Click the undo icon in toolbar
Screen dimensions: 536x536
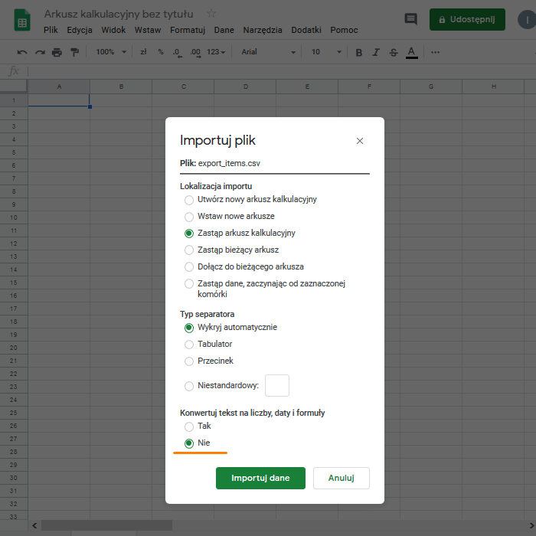[22, 52]
